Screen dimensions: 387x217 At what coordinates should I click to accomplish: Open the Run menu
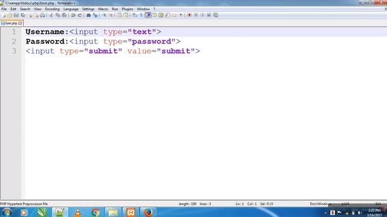coord(115,9)
